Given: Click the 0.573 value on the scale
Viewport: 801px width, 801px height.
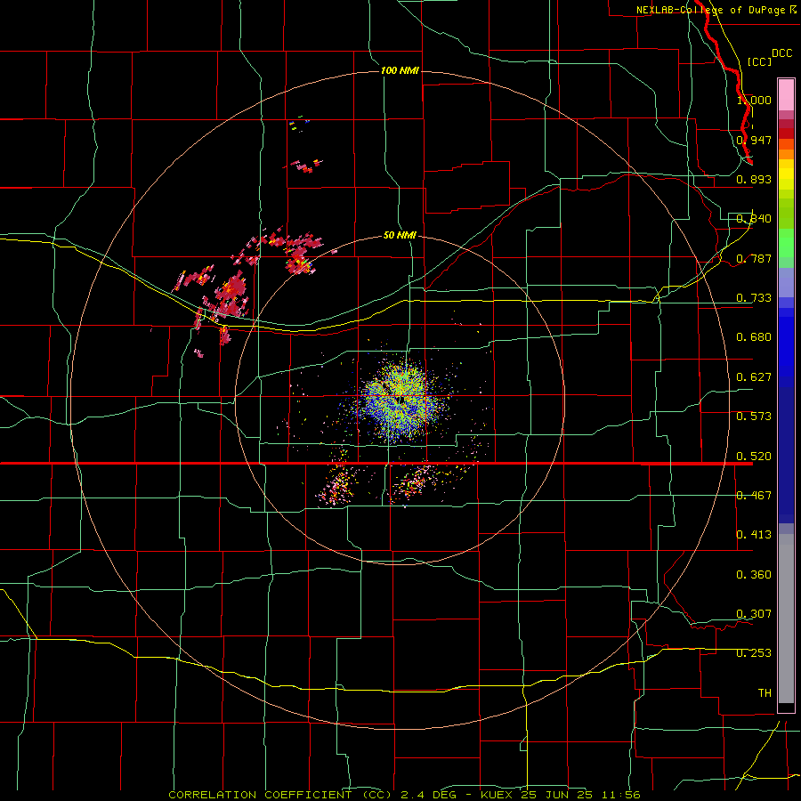Looking at the screenshot, I should 754,417.
